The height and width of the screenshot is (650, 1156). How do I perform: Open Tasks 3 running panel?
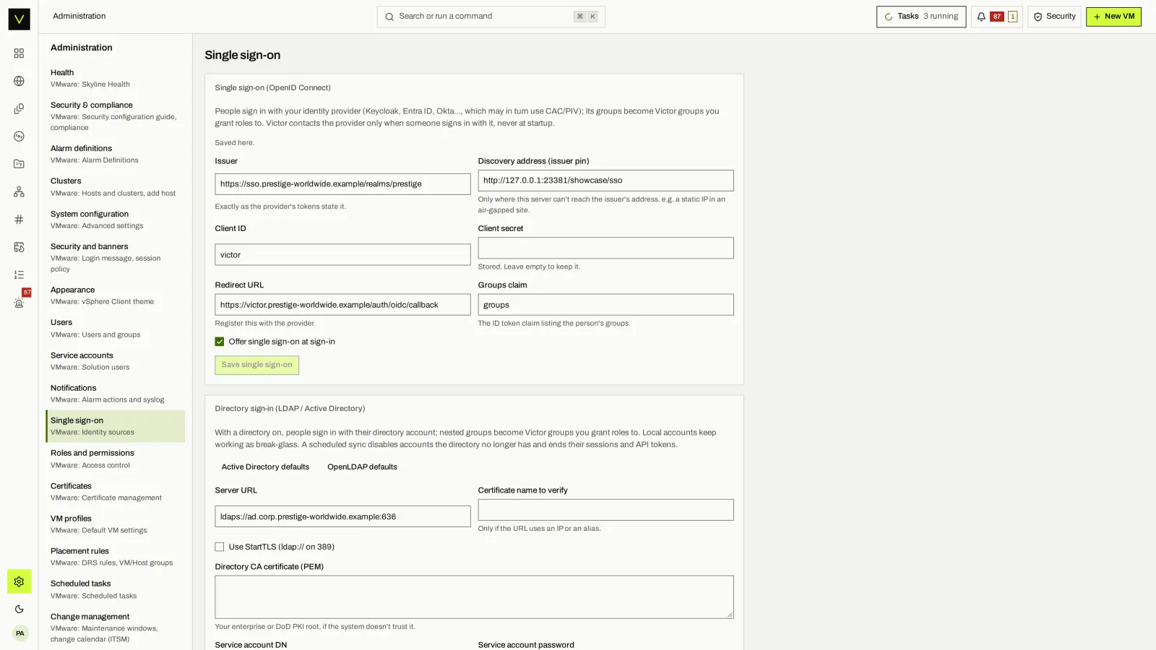pos(920,17)
